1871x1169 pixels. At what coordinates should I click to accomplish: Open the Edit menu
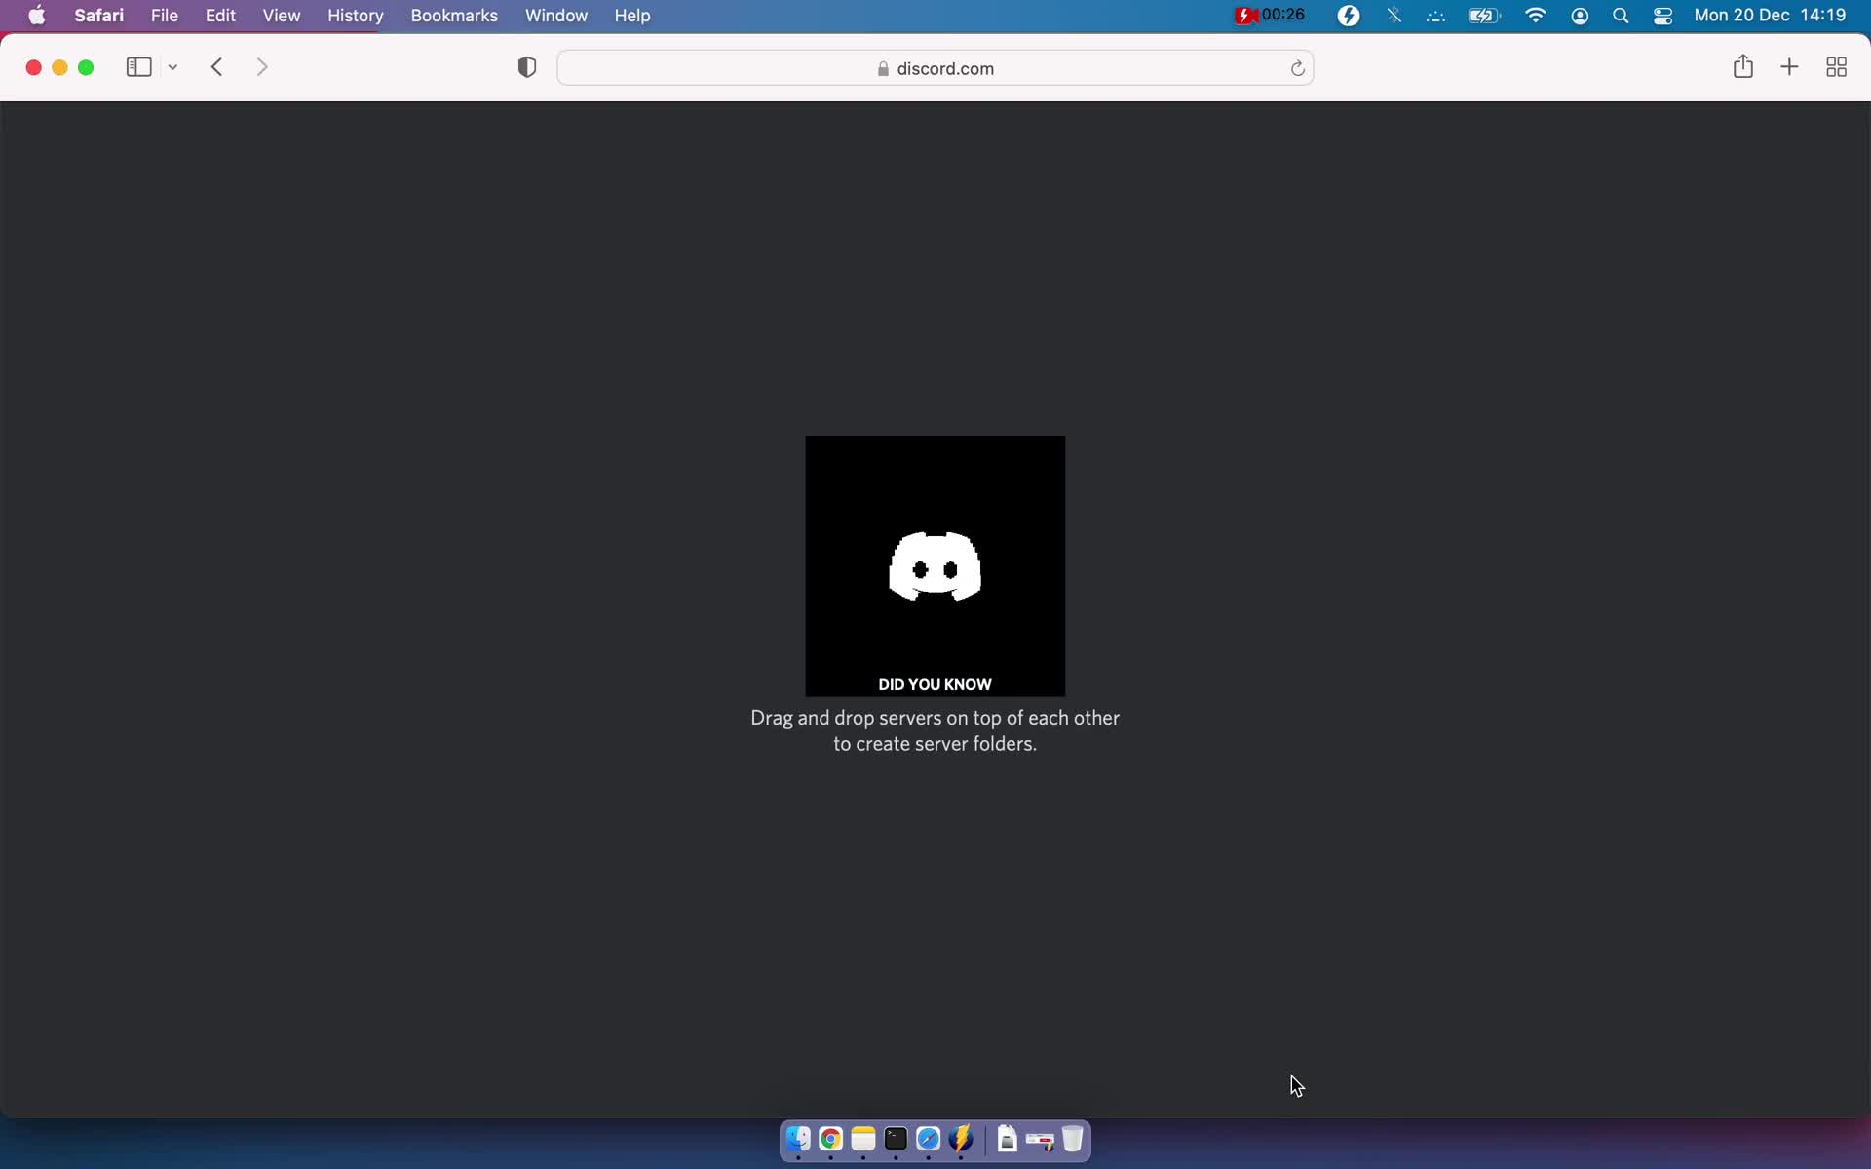point(220,16)
